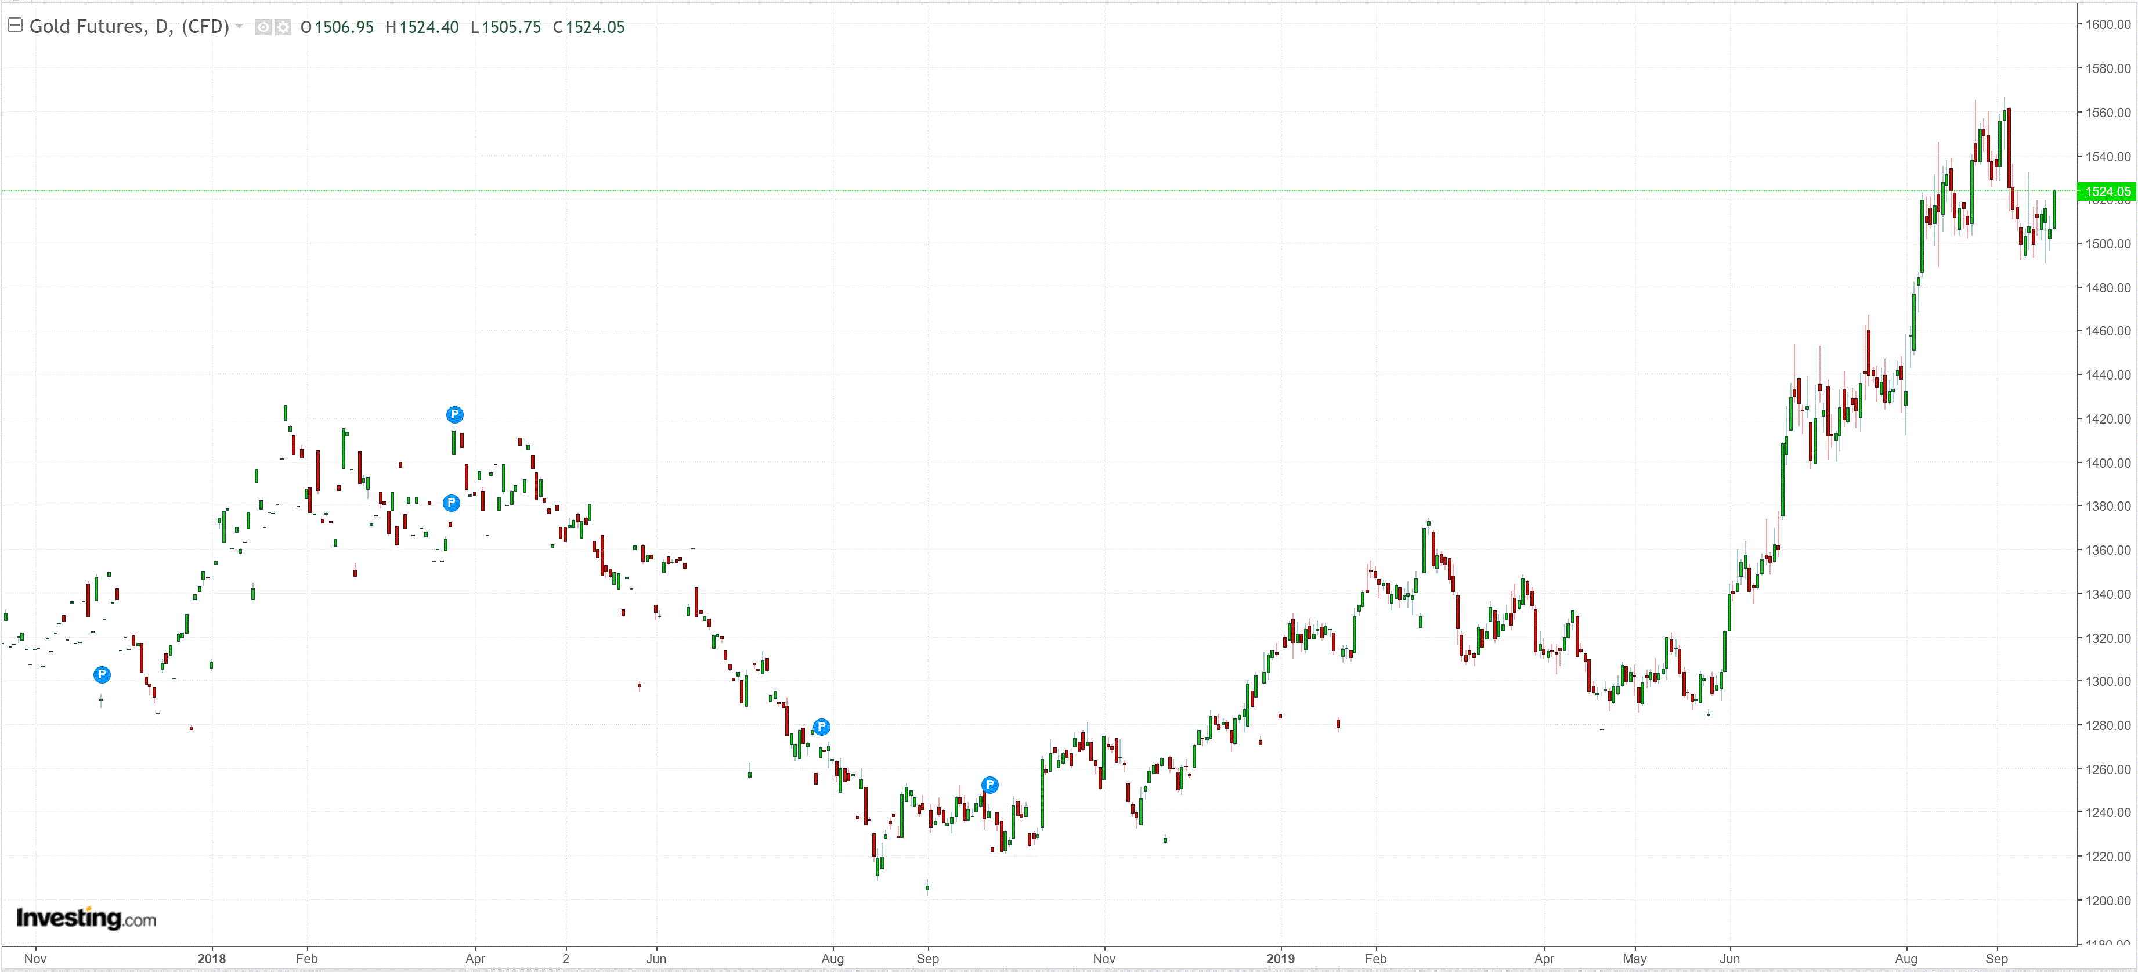
Task: Open the Gold Futures title dropdown arrow
Action: pos(239,27)
